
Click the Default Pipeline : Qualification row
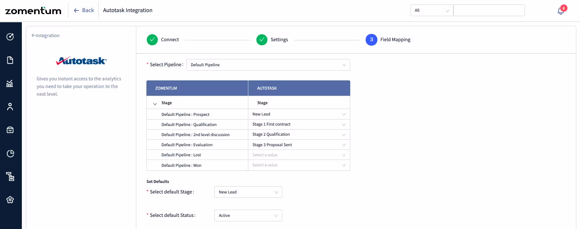pos(197,124)
